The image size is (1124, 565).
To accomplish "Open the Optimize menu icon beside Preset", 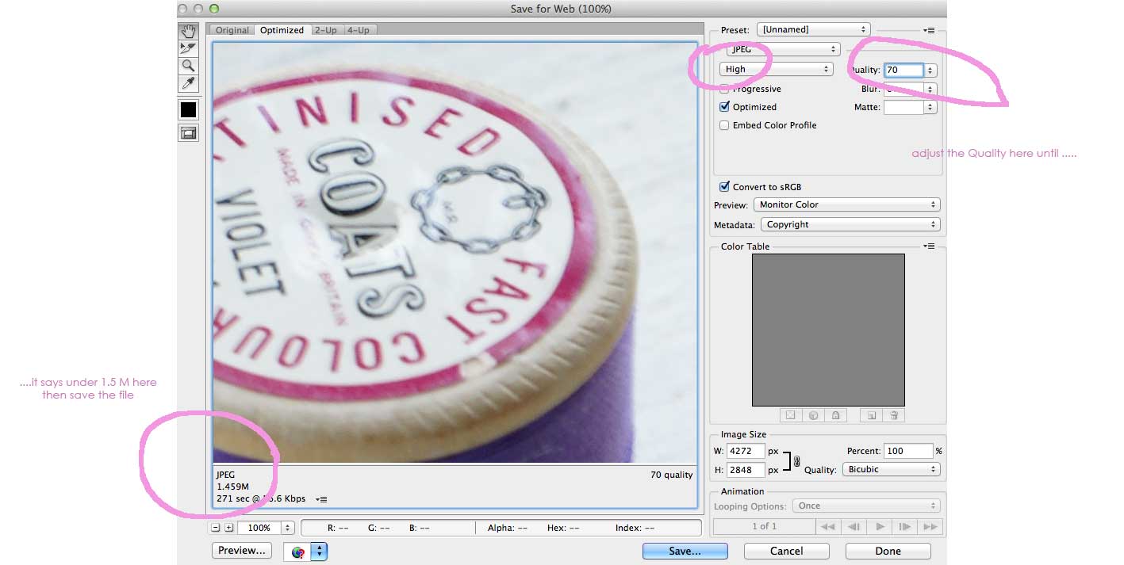I will [930, 30].
